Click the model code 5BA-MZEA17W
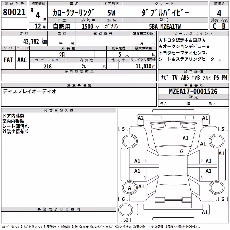This screenshot has height=230, width=230. pyautogui.click(x=165, y=26)
